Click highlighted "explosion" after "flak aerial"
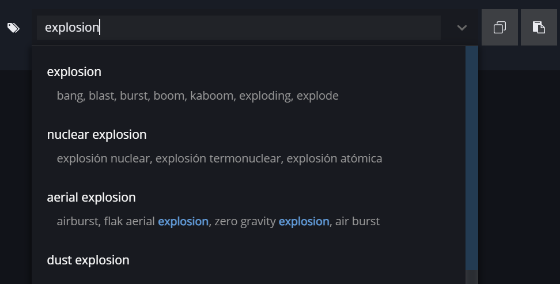 (183, 221)
